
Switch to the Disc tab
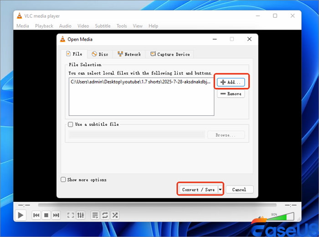coord(100,54)
